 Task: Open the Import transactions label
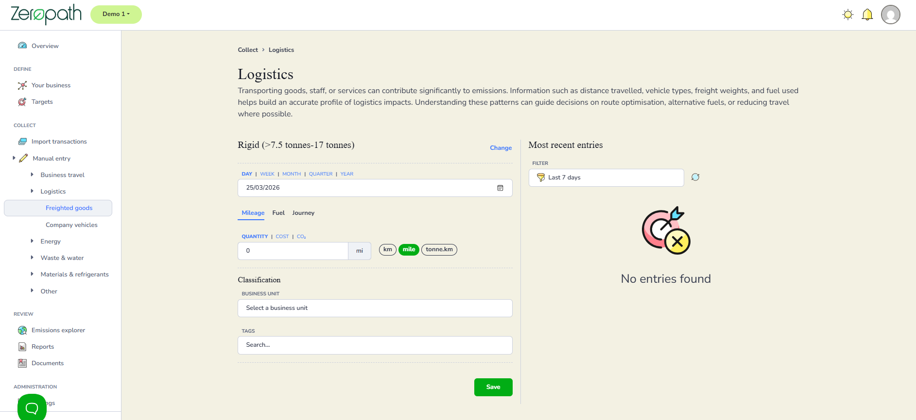point(59,142)
